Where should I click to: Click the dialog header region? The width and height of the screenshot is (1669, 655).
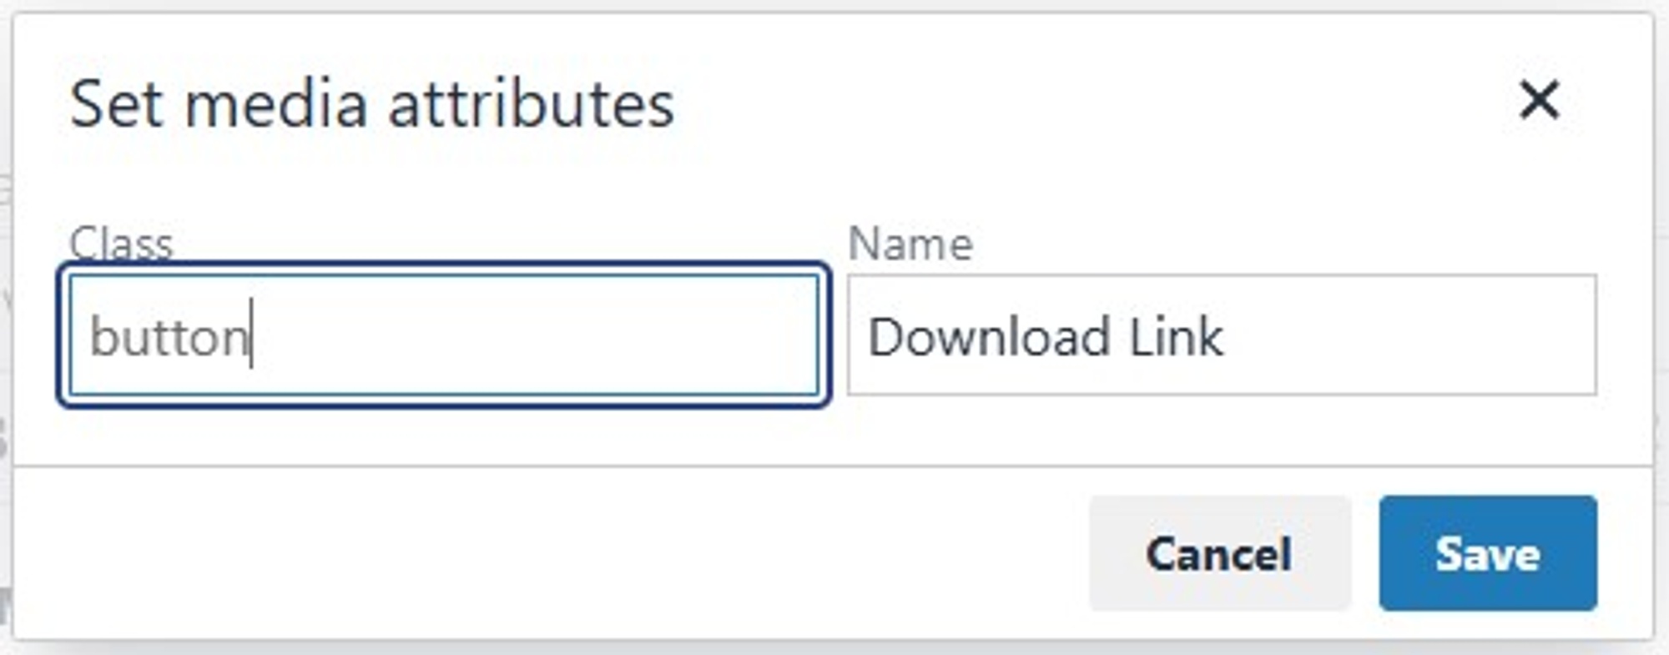[x=834, y=103]
